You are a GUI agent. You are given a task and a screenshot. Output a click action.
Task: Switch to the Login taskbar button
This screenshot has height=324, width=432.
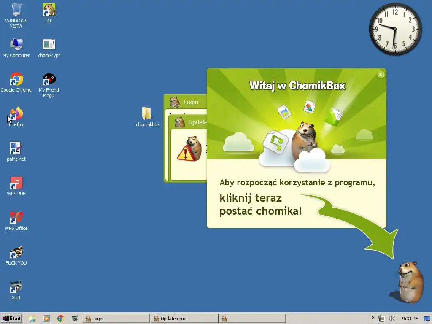[x=116, y=319]
